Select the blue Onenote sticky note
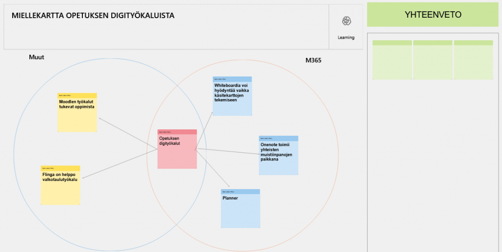 [x=278, y=159]
